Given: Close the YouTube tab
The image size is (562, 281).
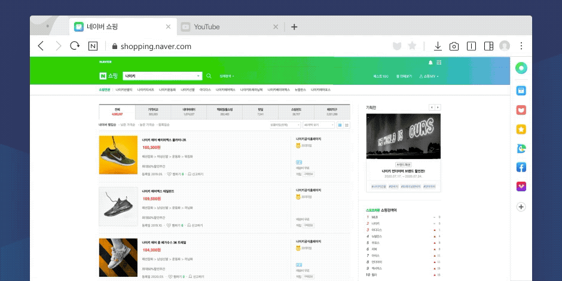Looking at the screenshot, I should point(276,27).
